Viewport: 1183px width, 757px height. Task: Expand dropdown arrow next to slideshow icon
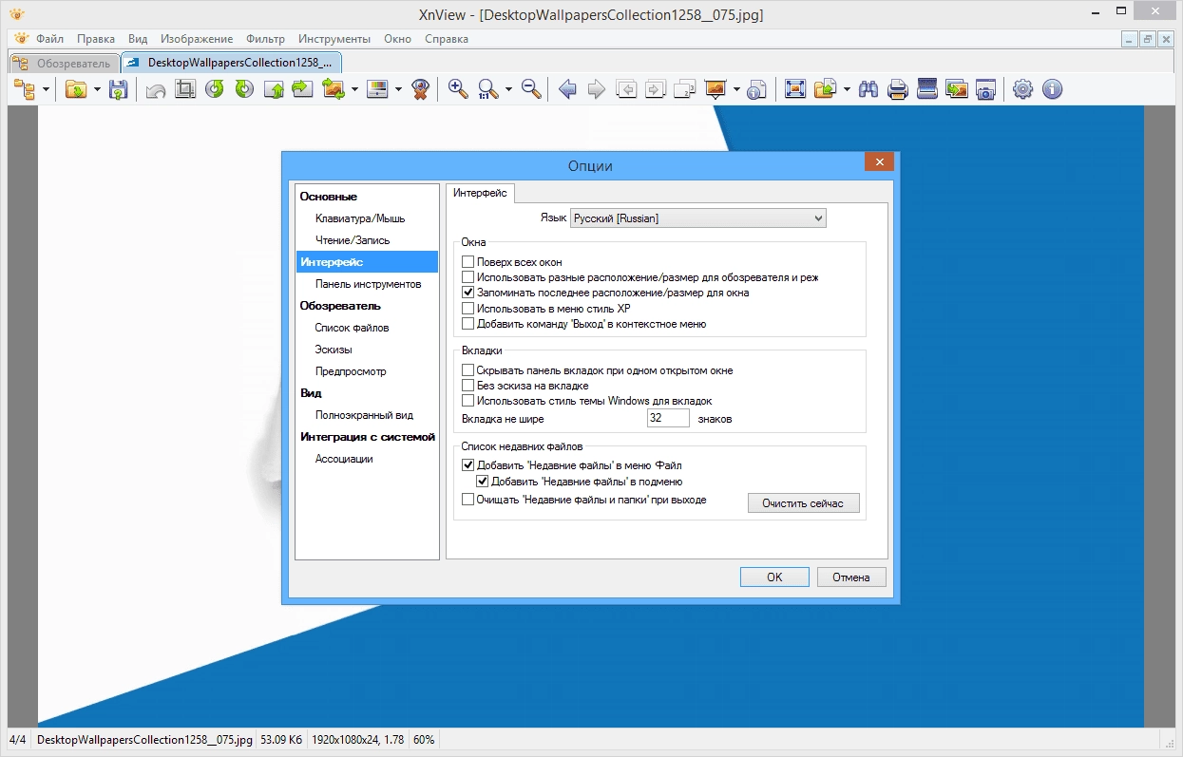pos(735,89)
